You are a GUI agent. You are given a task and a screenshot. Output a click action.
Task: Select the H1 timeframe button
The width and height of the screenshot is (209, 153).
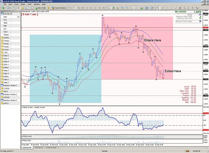pos(87,8)
